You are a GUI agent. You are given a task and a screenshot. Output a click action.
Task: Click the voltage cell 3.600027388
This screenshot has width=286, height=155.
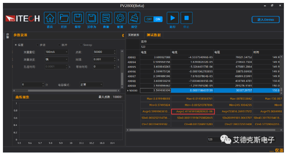click(155, 57)
